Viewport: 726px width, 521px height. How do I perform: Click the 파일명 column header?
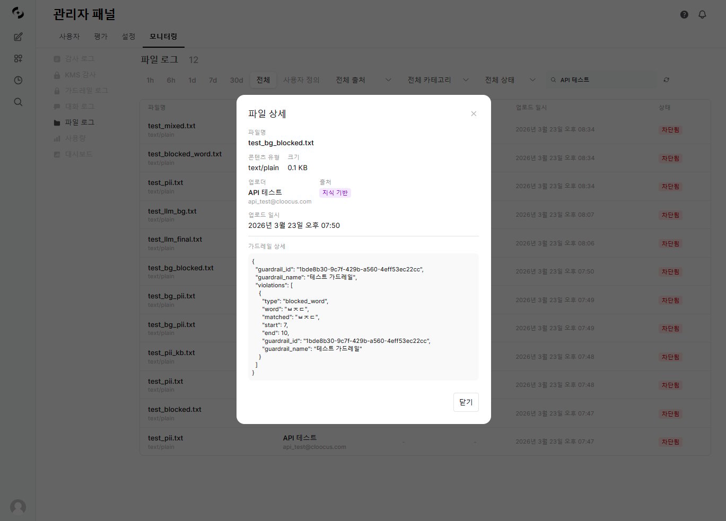tap(156, 108)
